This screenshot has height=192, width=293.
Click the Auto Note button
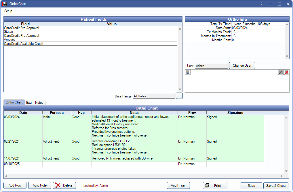40,185
